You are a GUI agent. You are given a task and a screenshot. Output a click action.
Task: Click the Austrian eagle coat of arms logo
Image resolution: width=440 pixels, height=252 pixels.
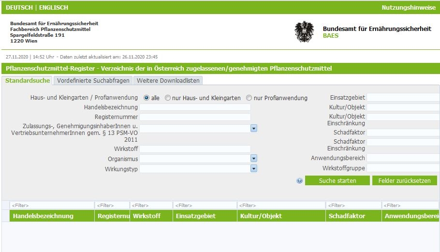point(304,32)
